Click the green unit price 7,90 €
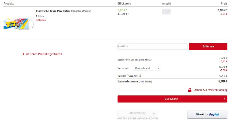 pyautogui.click(x=122, y=10)
